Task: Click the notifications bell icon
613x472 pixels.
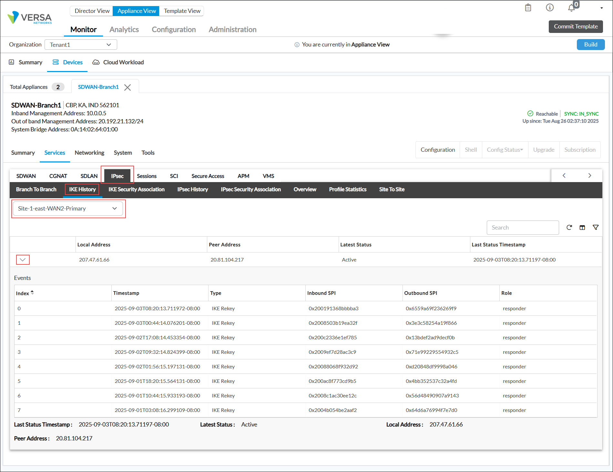Action: (x=572, y=8)
